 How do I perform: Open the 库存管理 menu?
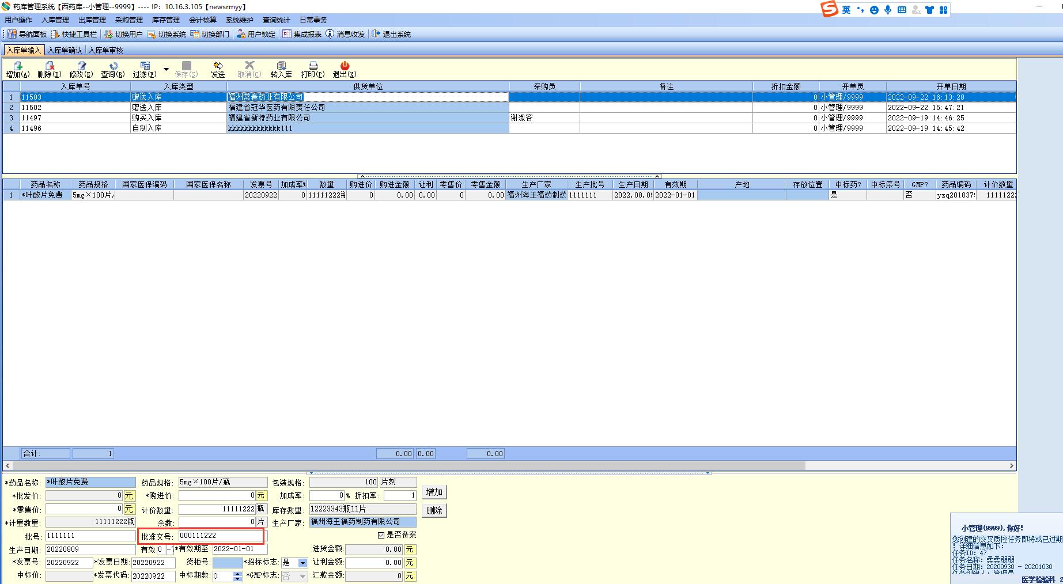pyautogui.click(x=166, y=20)
